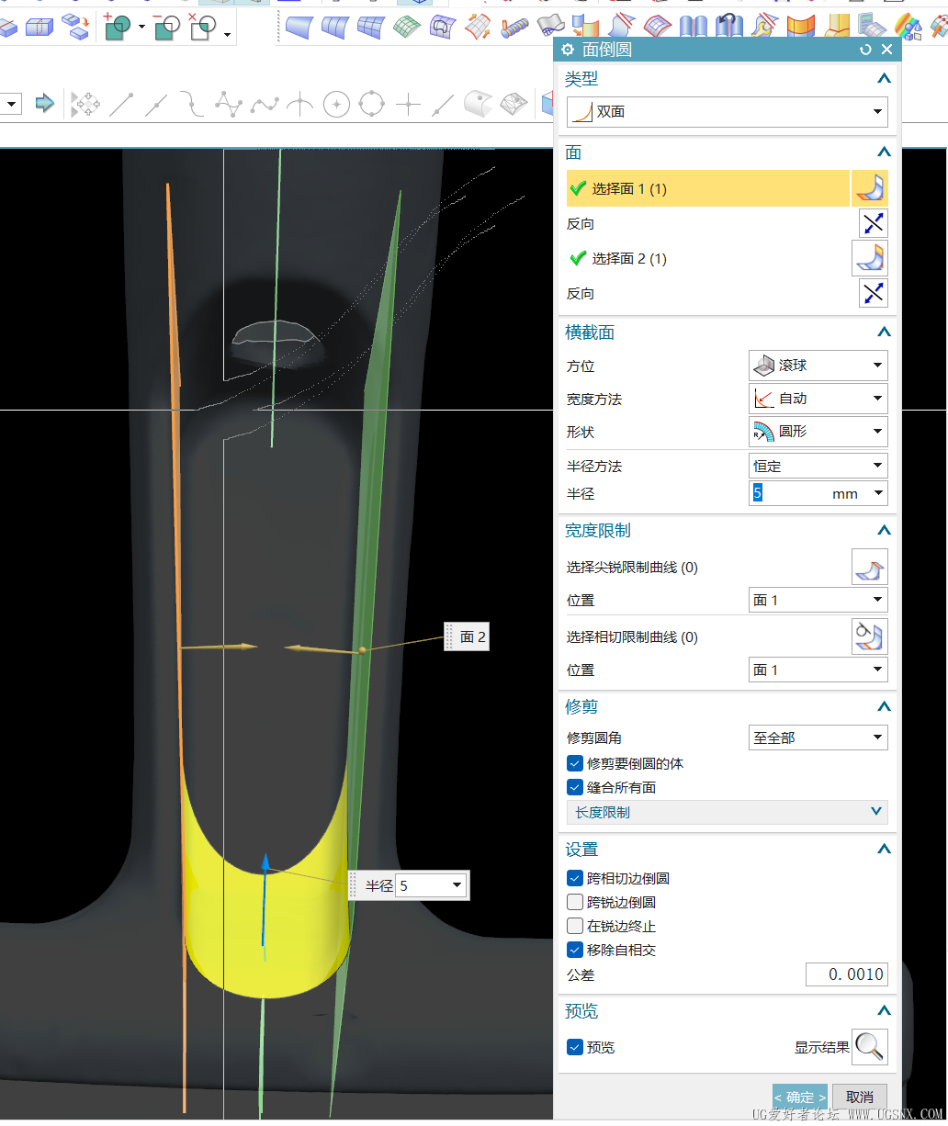Click the 确定 button
Viewport: 948px width, 1126px height.
click(799, 1097)
